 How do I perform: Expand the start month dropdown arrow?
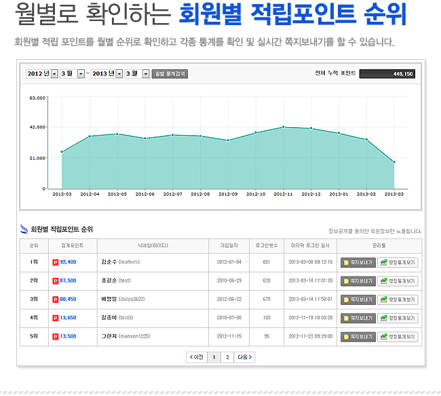point(81,74)
